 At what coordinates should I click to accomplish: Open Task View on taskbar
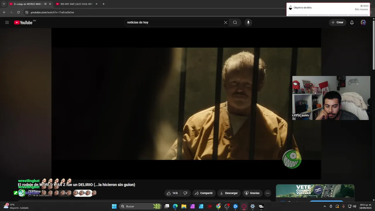tap(167, 206)
